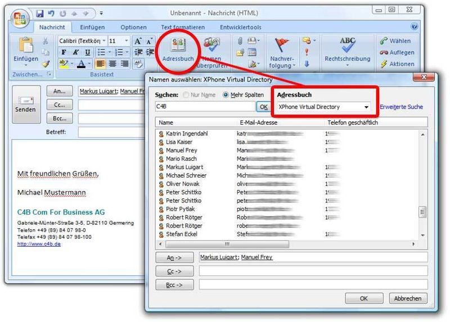Decrease font size with small A
The image size is (450, 322).
[149, 41]
